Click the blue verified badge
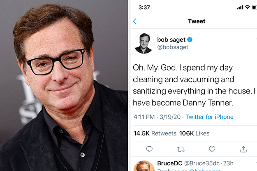257x171 pixels. [190, 40]
